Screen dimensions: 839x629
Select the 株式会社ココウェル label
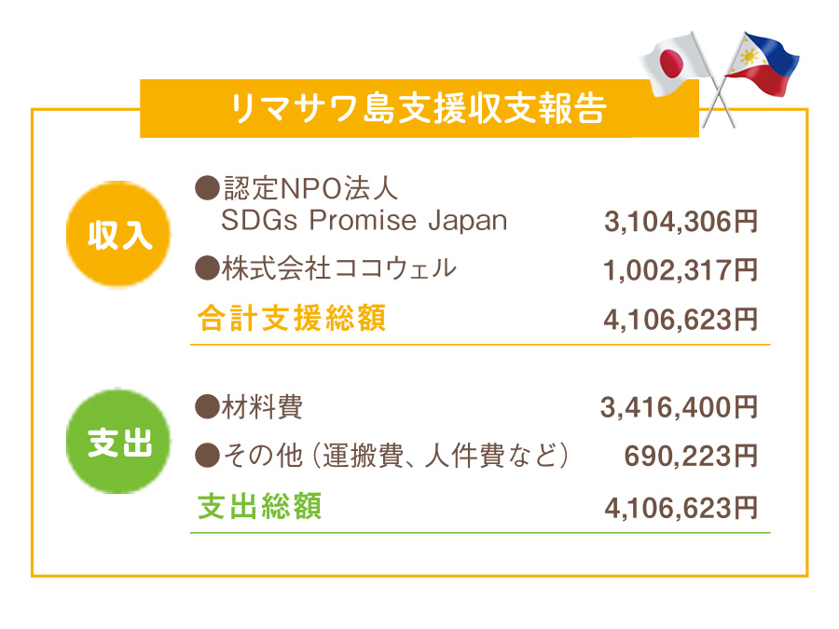click(339, 268)
